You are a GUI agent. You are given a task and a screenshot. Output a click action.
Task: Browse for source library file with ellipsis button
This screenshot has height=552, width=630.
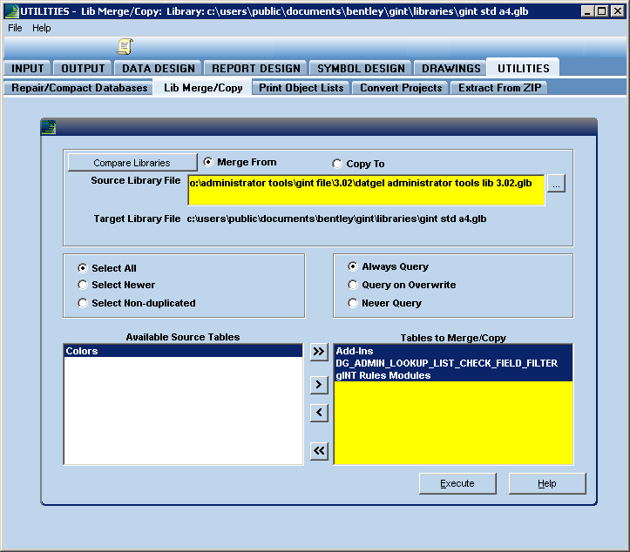pyautogui.click(x=556, y=183)
